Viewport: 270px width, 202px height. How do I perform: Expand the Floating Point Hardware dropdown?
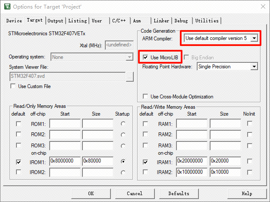coord(254,67)
